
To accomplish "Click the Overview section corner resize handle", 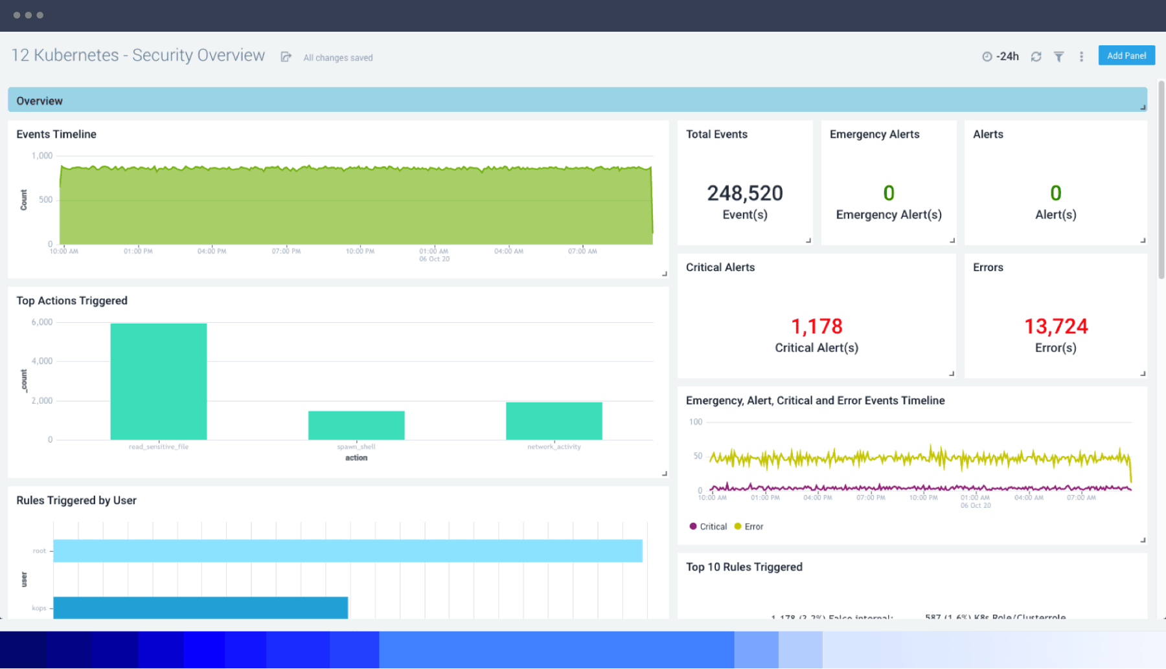I will pyautogui.click(x=1143, y=107).
